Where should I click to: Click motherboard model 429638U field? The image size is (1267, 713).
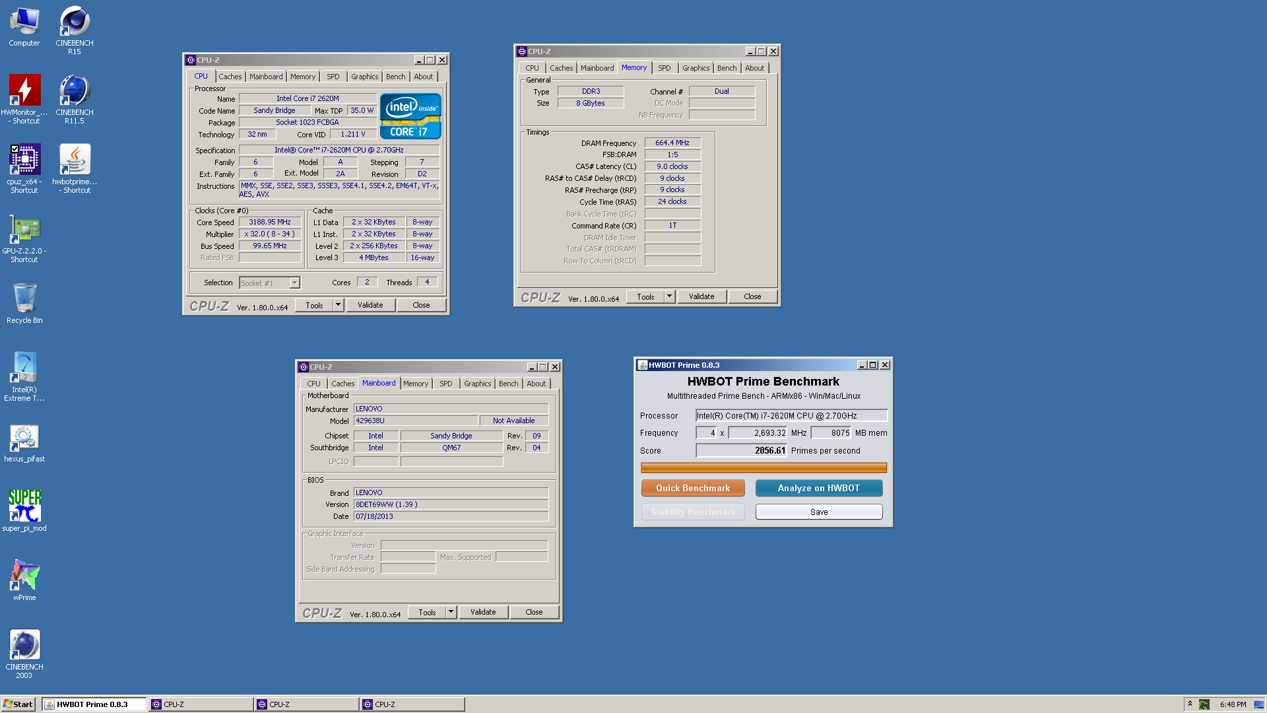(x=416, y=421)
